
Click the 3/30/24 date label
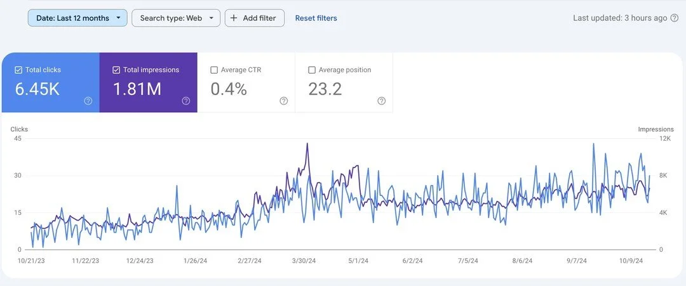[x=304, y=261]
